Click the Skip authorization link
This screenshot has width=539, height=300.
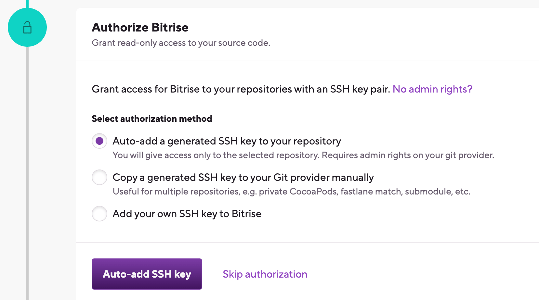tap(265, 274)
